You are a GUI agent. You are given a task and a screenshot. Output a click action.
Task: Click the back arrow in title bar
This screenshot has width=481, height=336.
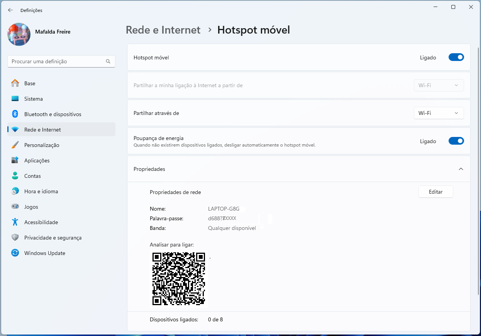click(x=10, y=10)
